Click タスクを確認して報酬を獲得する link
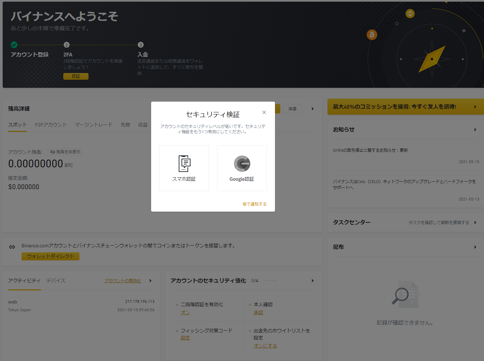484x361 pixels. pos(439,223)
